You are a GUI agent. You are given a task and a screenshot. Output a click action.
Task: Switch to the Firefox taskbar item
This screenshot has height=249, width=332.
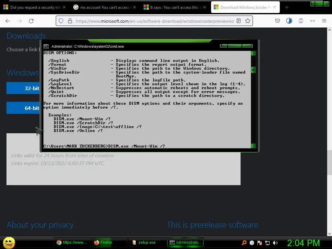pos(110,243)
